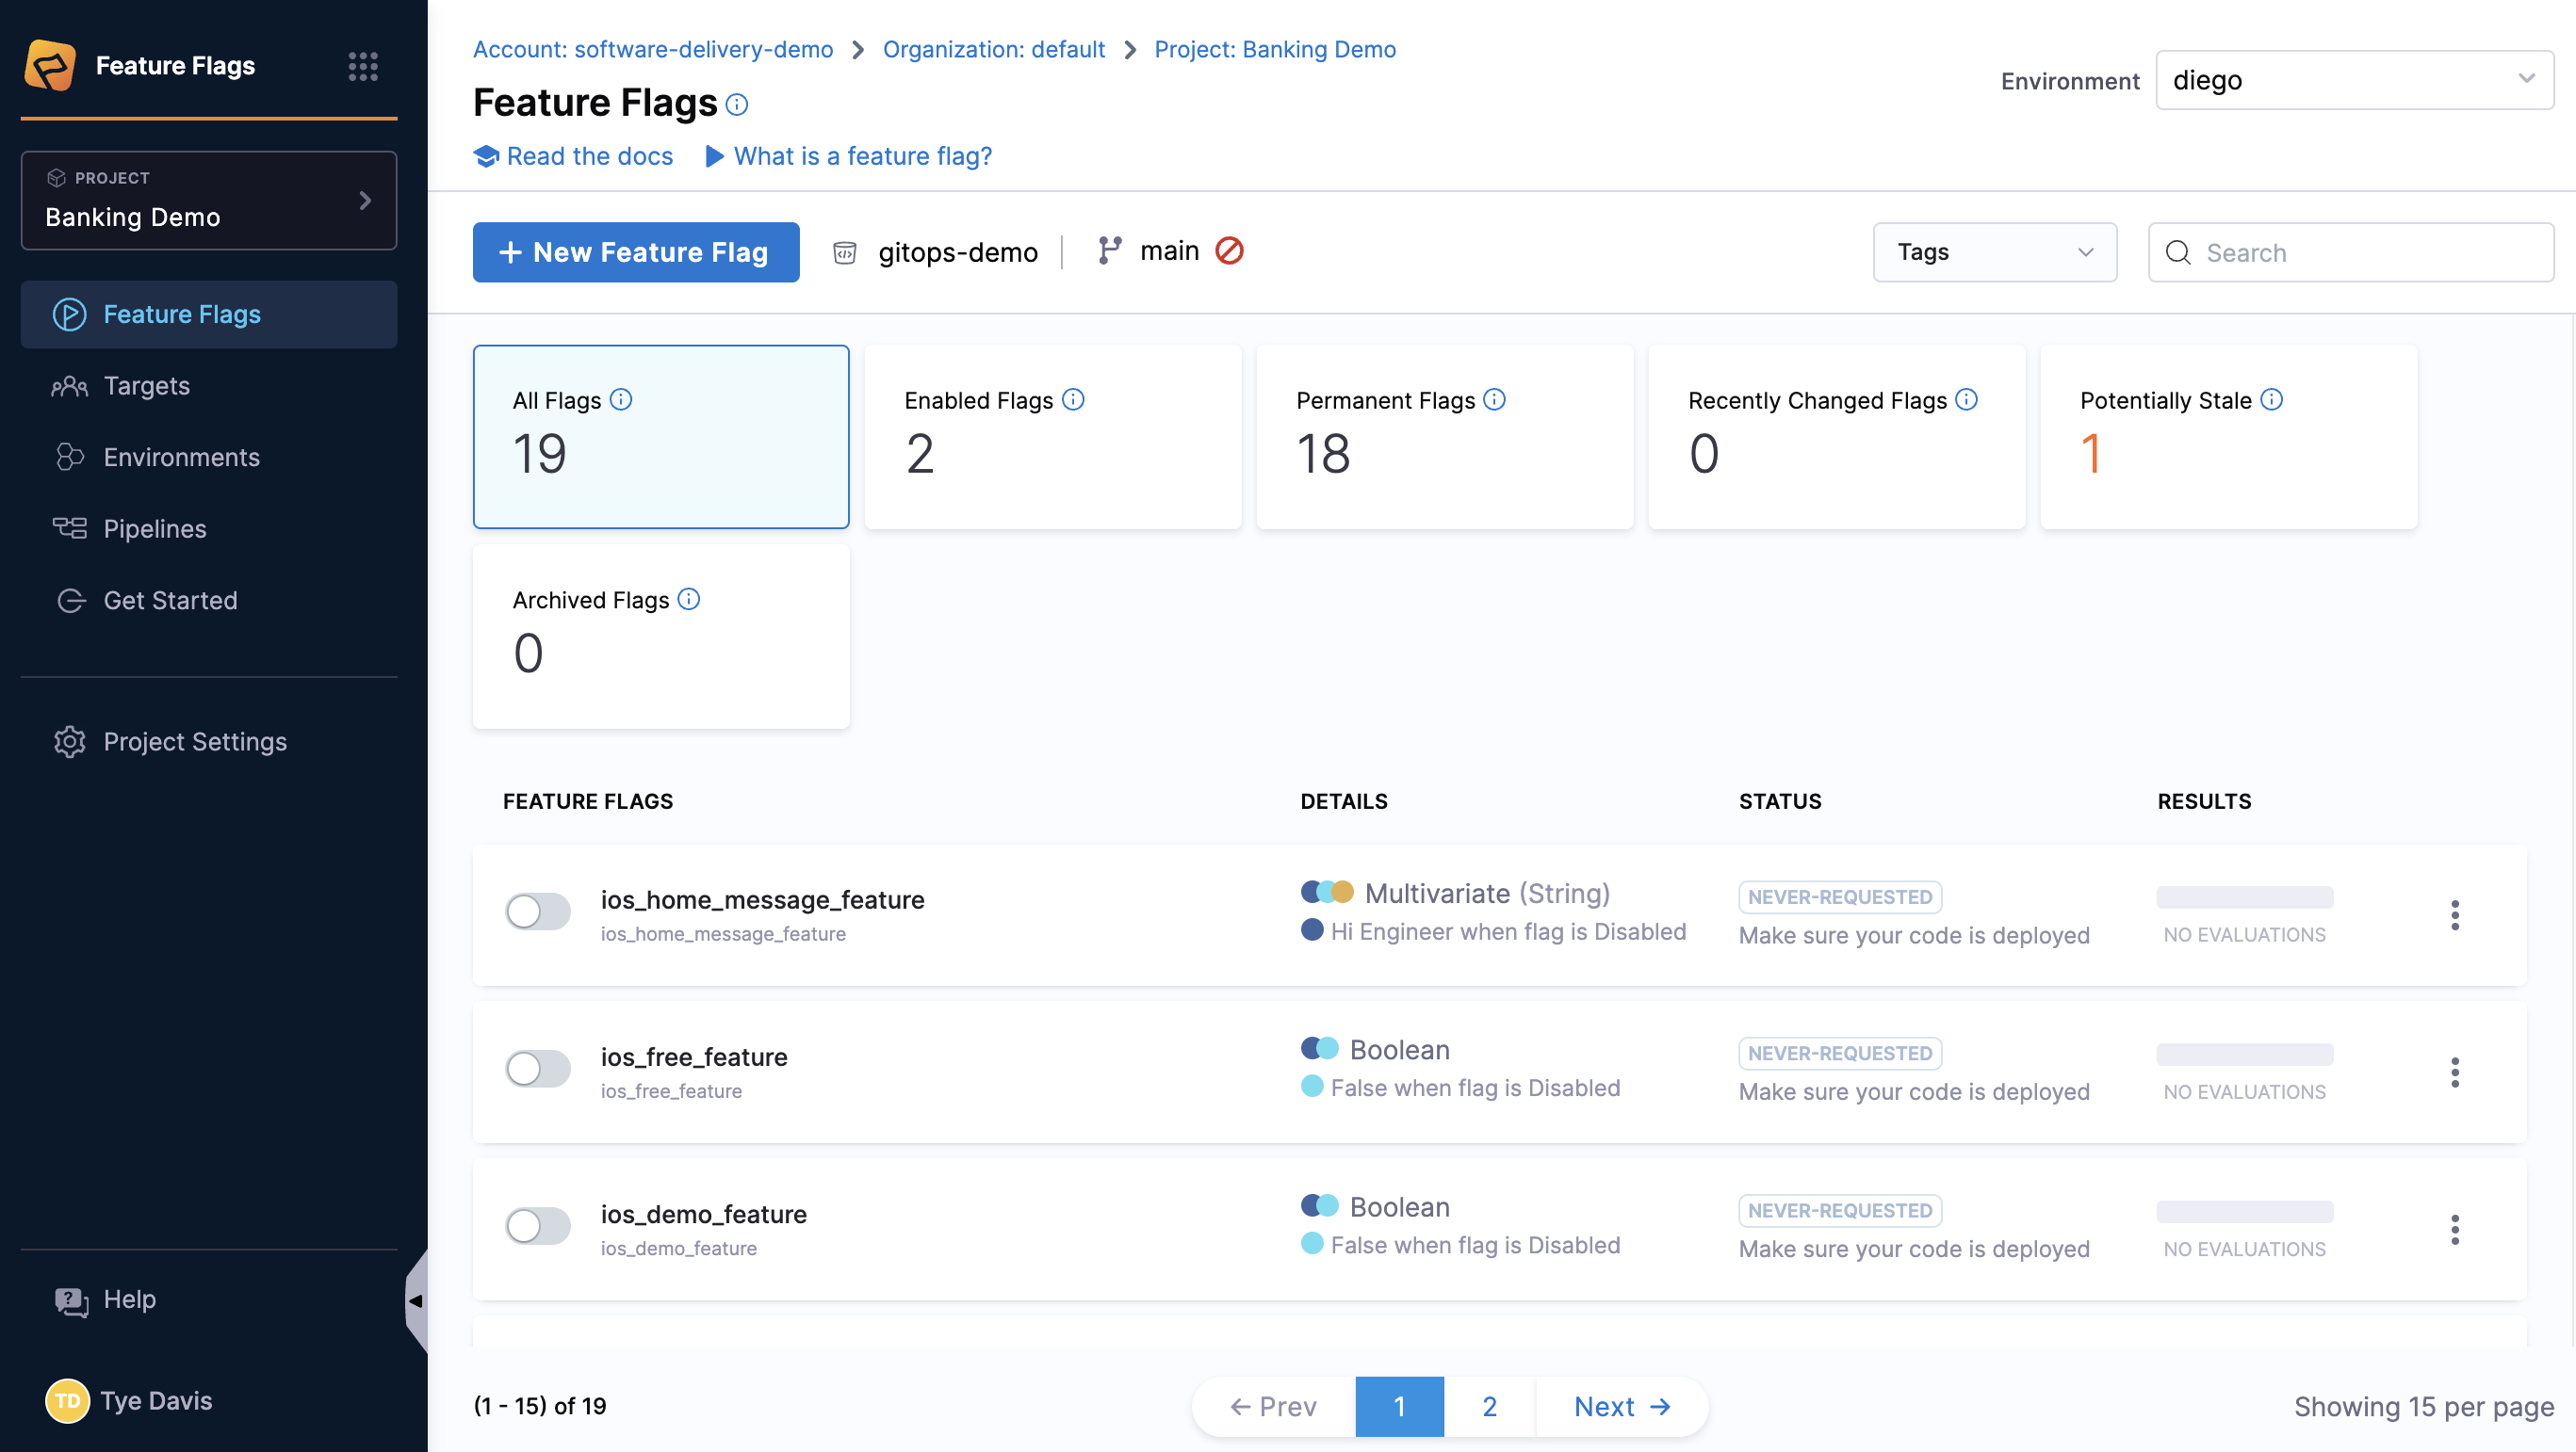Open the ios_demo_feature flag name
The width and height of the screenshot is (2576, 1452).
703,1214
